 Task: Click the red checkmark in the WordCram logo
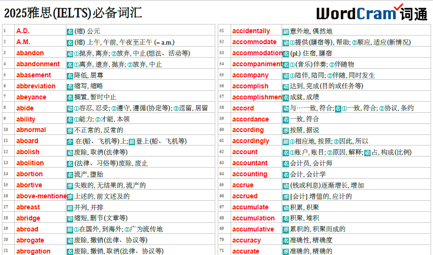click(x=398, y=7)
